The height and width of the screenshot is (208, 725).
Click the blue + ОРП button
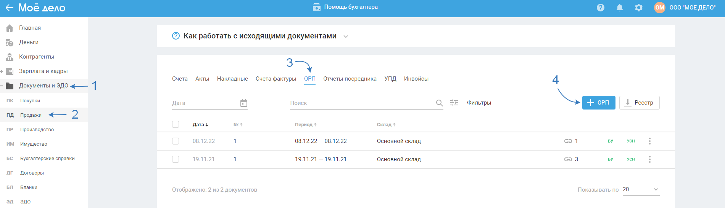[598, 103]
